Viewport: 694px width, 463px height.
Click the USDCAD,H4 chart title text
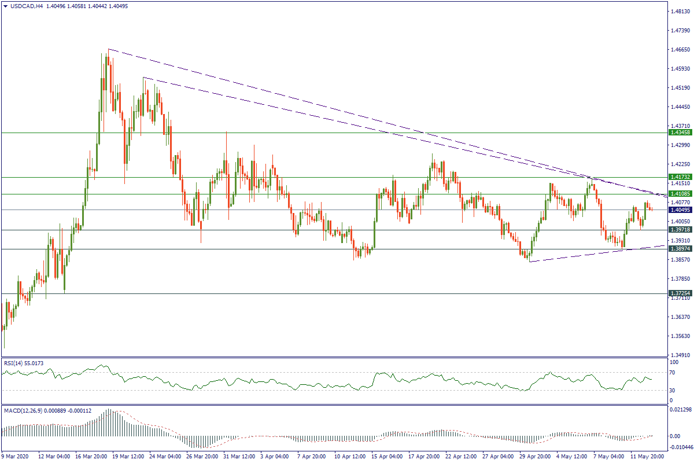[x=26, y=6]
